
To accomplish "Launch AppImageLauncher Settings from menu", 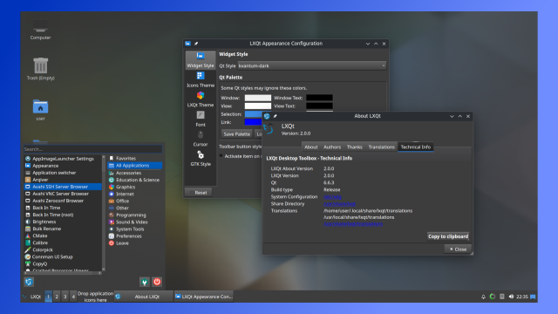I will 63,159.
